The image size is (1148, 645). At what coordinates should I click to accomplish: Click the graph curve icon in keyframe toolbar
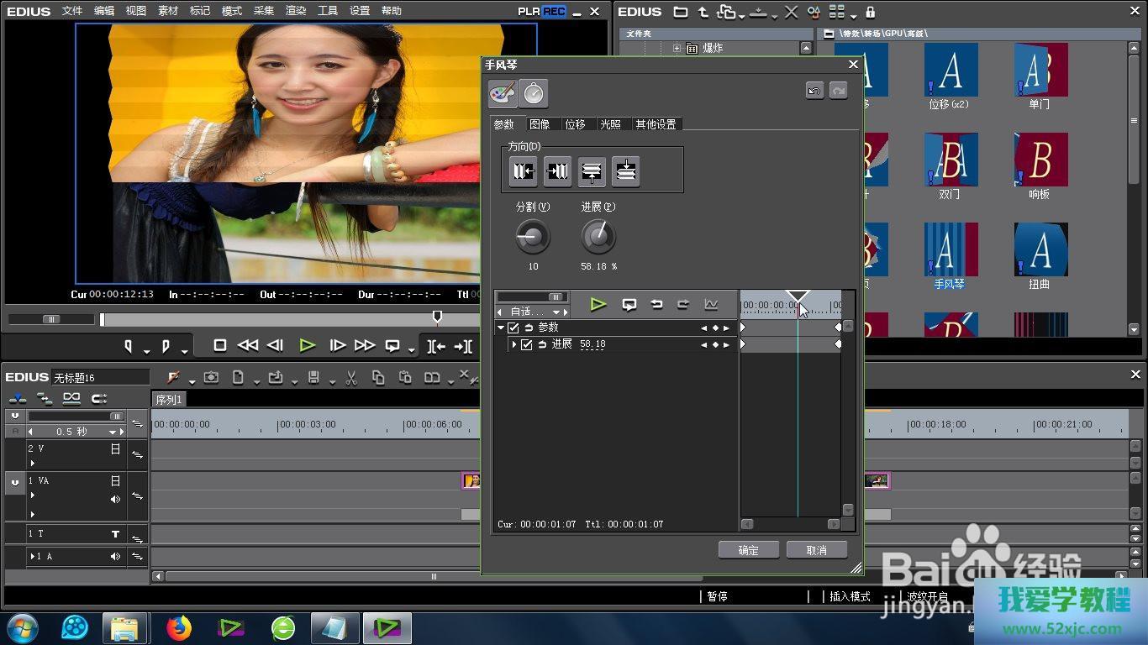pos(711,305)
